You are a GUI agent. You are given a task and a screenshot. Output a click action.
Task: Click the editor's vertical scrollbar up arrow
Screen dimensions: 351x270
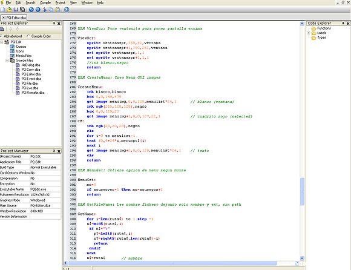(302, 24)
